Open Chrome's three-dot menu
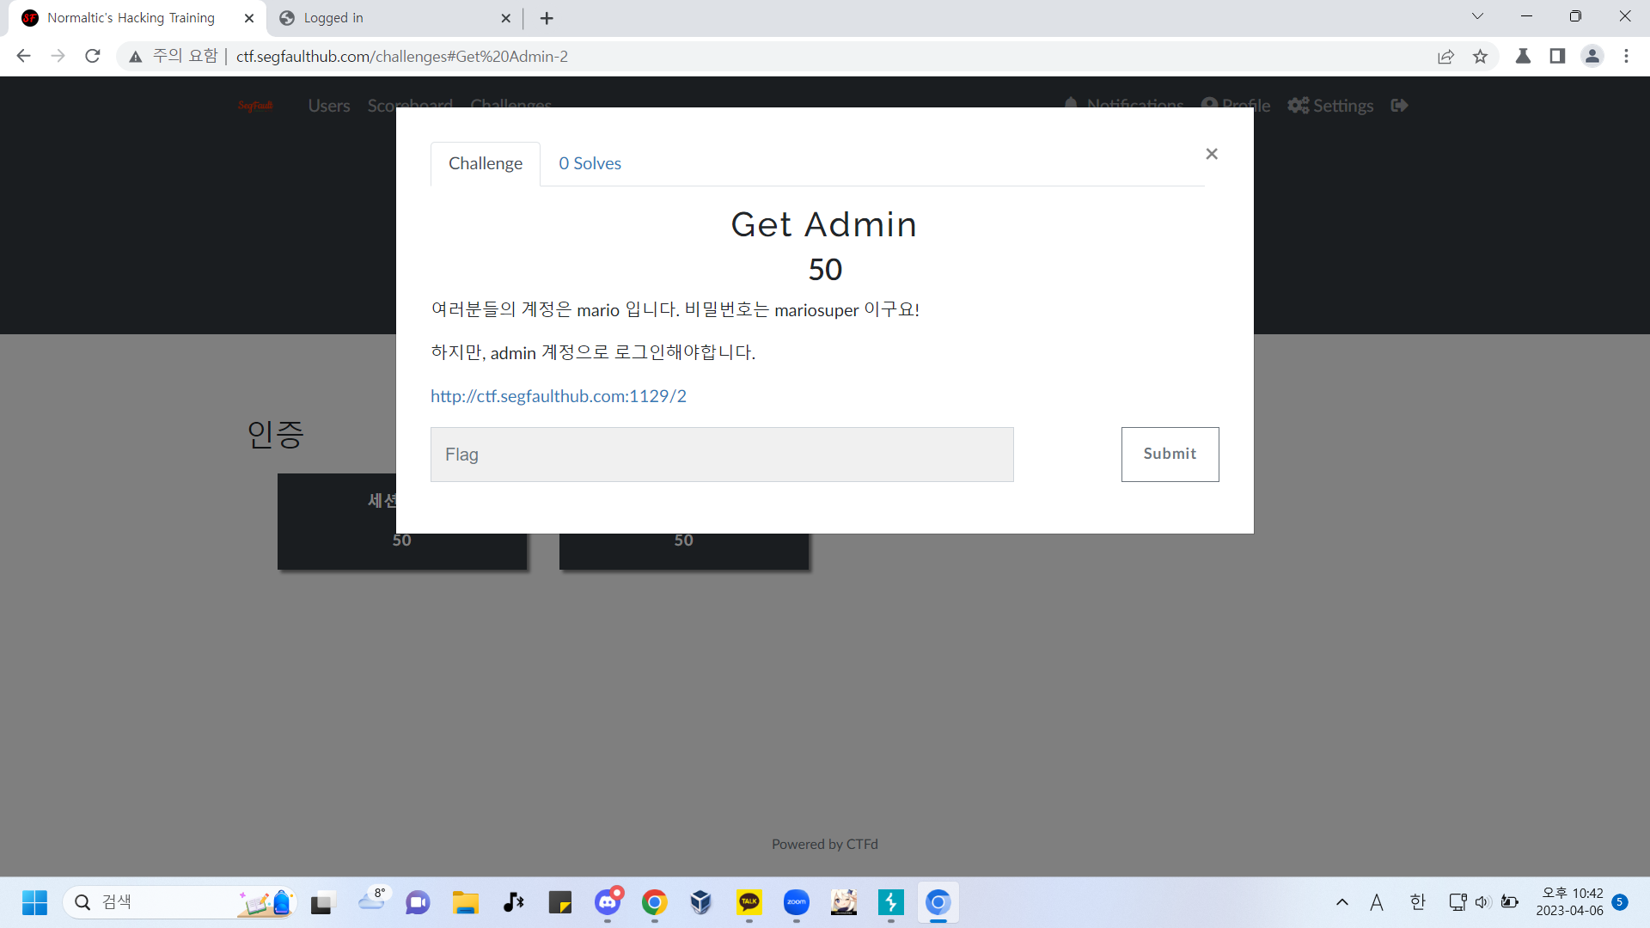 [x=1626, y=57]
